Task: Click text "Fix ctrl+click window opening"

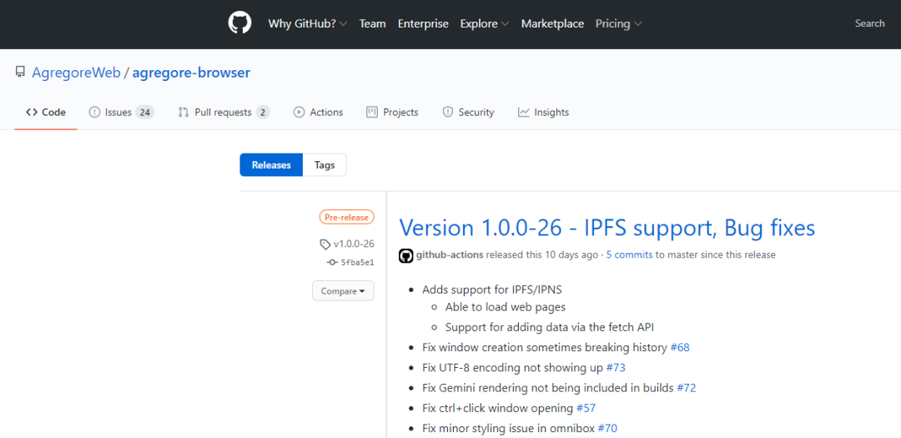Action: (497, 408)
